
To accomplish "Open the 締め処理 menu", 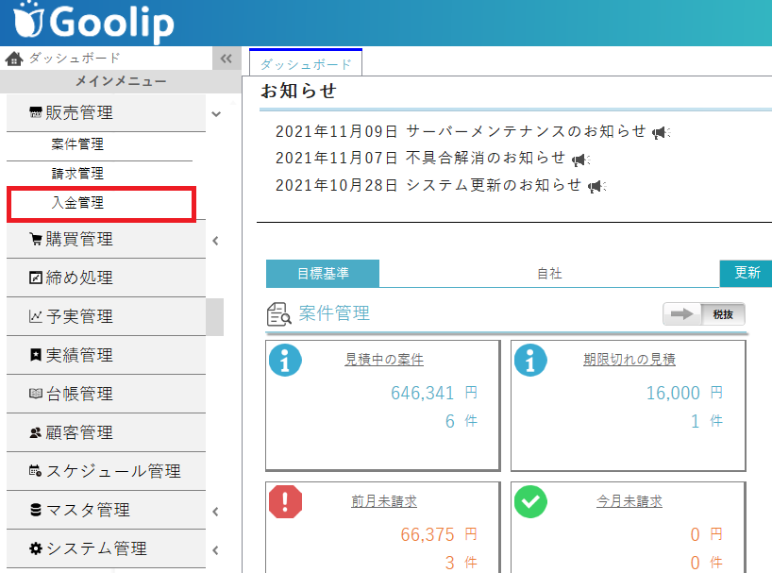I will coord(106,278).
